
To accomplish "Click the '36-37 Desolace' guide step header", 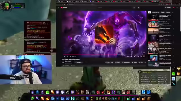I will tap(39, 54).
